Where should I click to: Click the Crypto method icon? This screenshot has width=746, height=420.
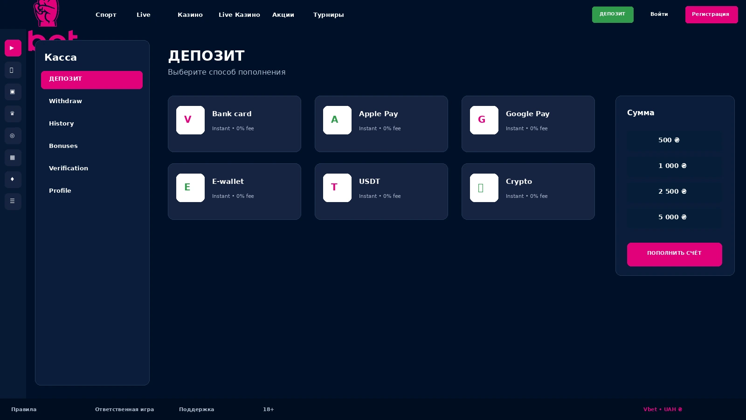tap(484, 188)
